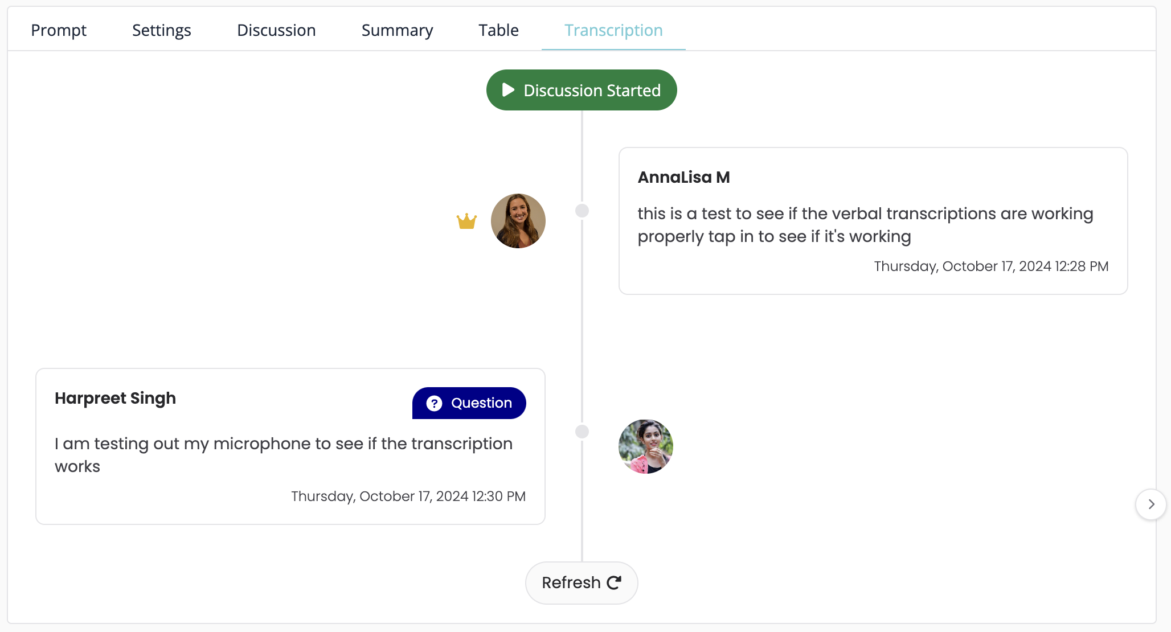The height and width of the screenshot is (632, 1171).
Task: Click Harpreet Singh's profile photo
Action: (x=645, y=446)
